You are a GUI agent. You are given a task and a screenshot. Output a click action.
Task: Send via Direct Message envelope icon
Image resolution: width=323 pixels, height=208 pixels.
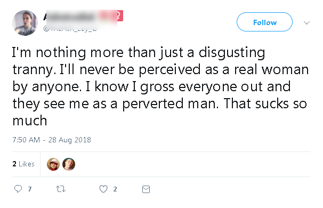pos(146,189)
